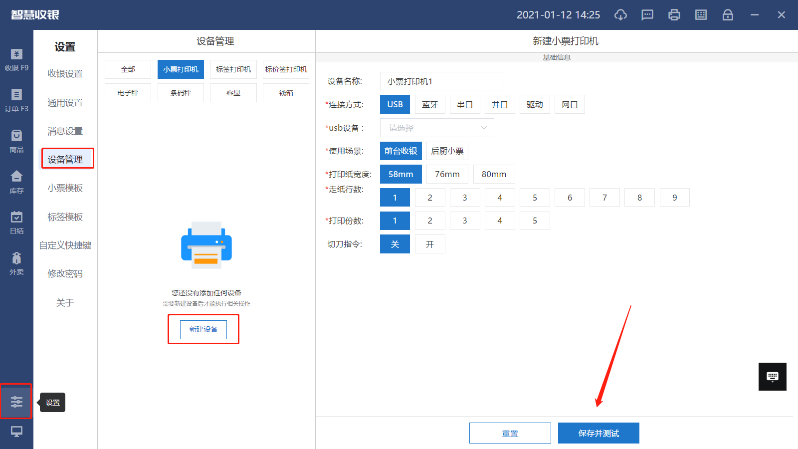Open 小票模板 settings menu item
Screen dimensions: 798x449
click(x=65, y=188)
